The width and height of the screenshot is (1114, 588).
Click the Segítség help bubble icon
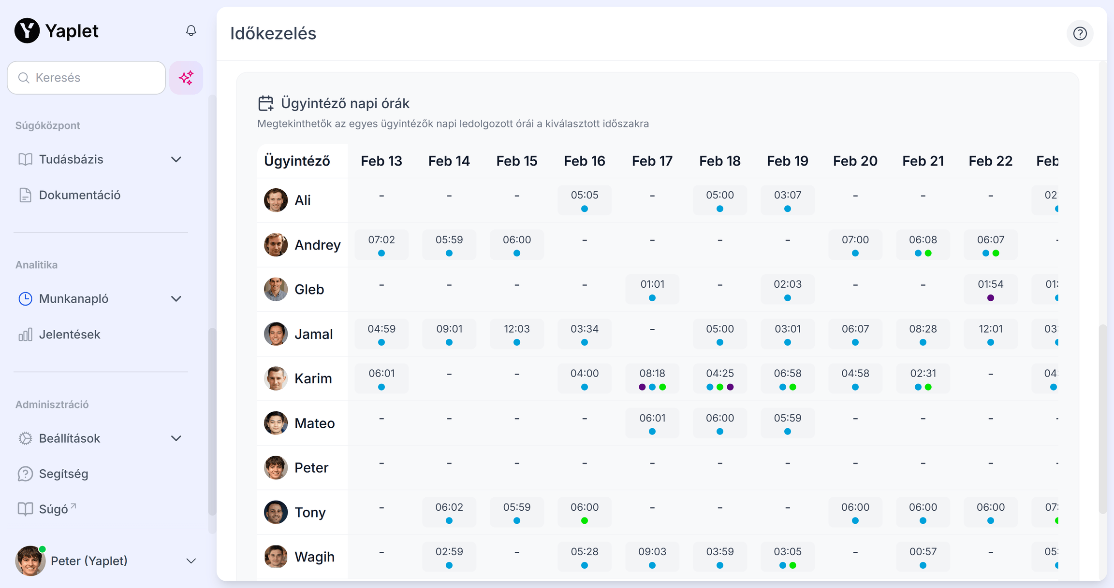tap(25, 474)
